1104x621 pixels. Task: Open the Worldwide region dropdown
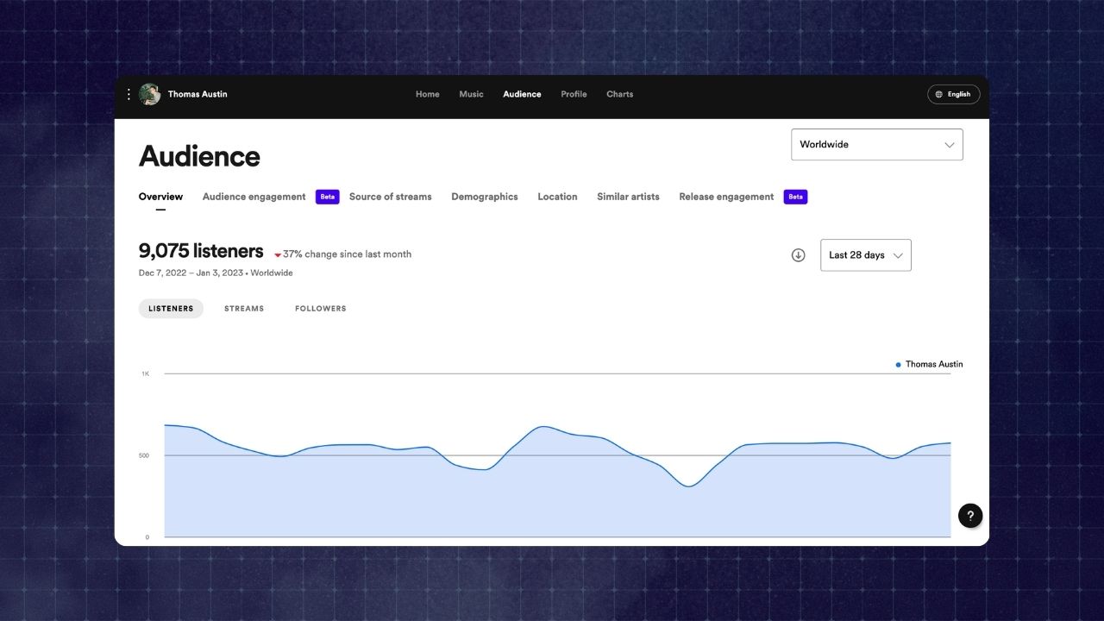click(876, 144)
